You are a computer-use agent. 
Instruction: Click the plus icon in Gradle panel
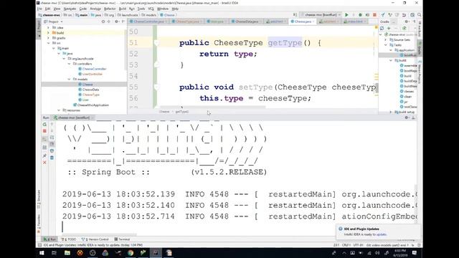389,29
